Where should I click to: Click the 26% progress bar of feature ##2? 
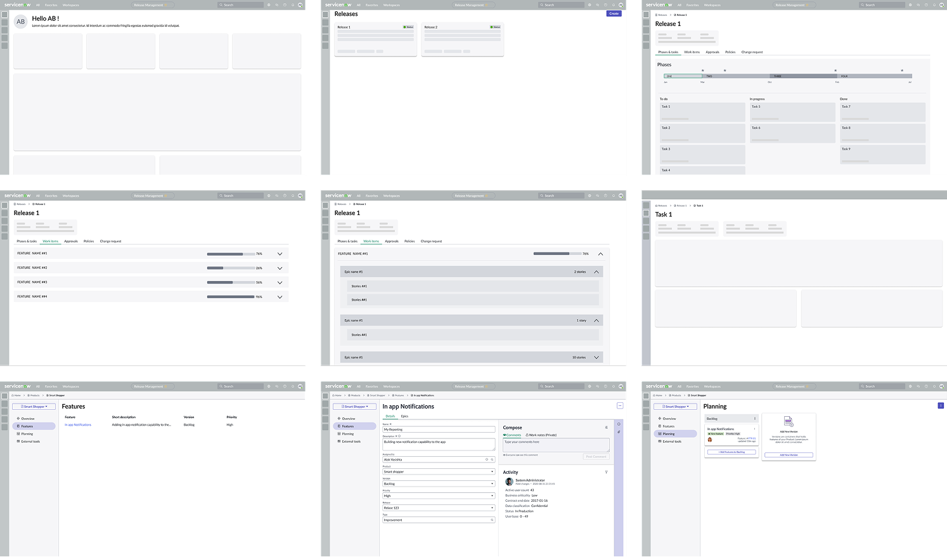[x=231, y=268]
